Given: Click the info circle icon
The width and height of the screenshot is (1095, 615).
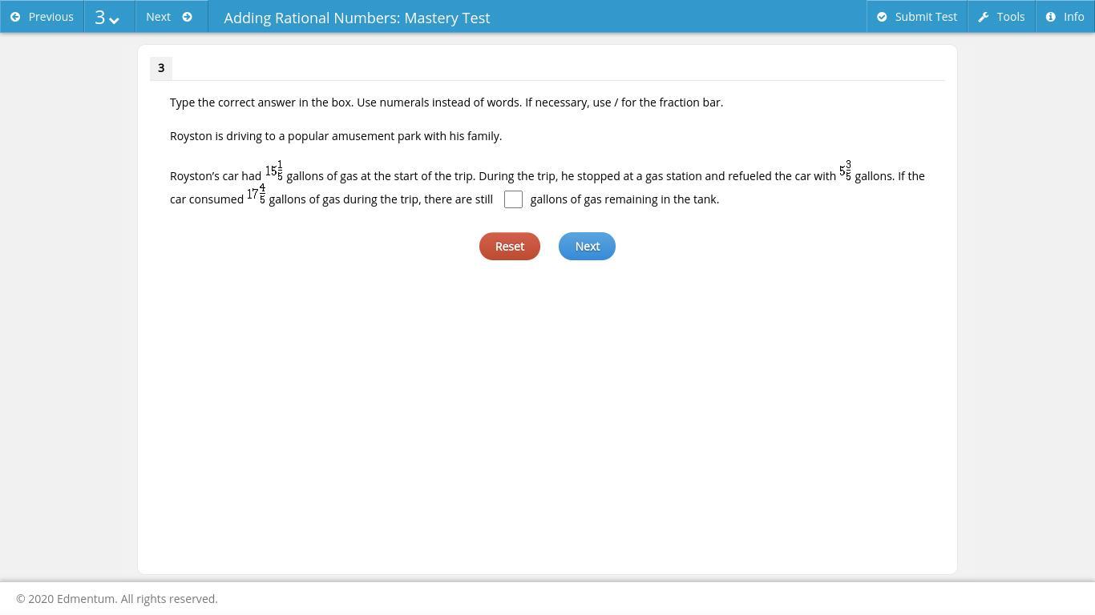Looking at the screenshot, I should point(1051,17).
